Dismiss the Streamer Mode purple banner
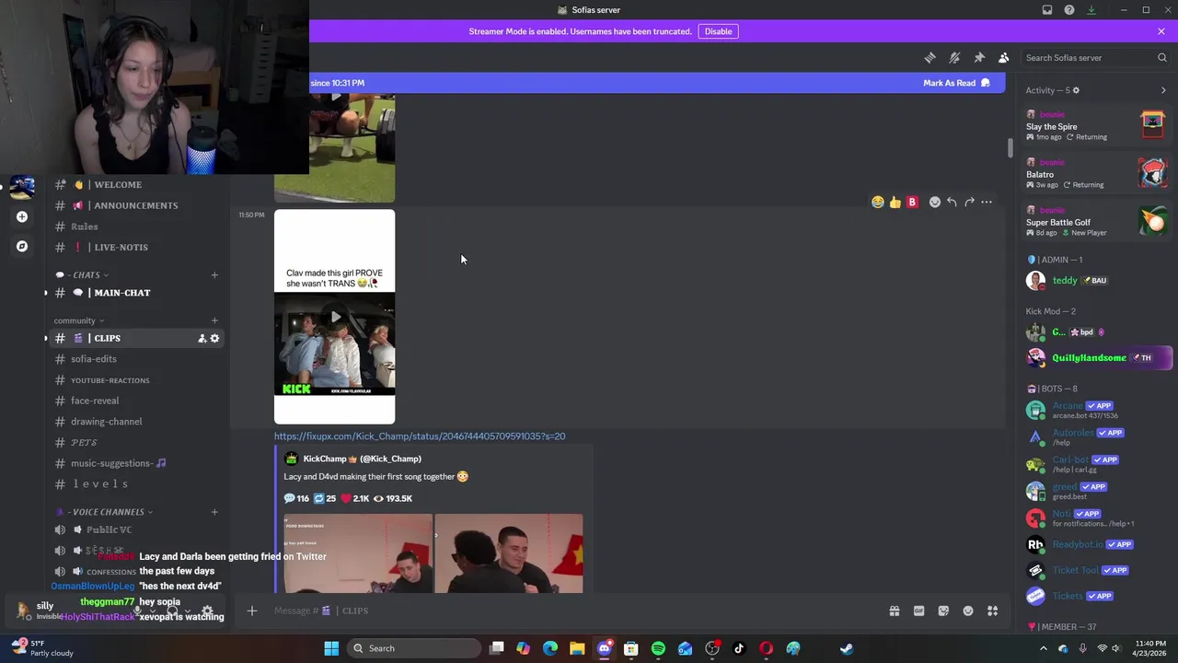This screenshot has width=1178, height=663. [x=1161, y=31]
